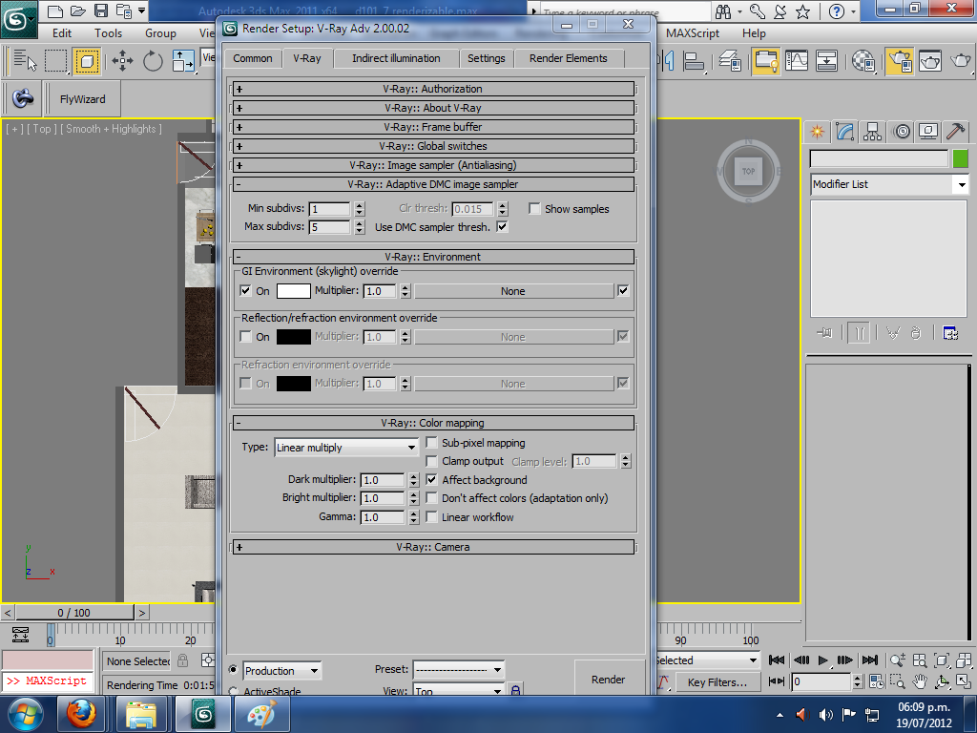The width and height of the screenshot is (977, 733).
Task: Collapse V-Ray:: Environment rollout
Action: point(434,257)
